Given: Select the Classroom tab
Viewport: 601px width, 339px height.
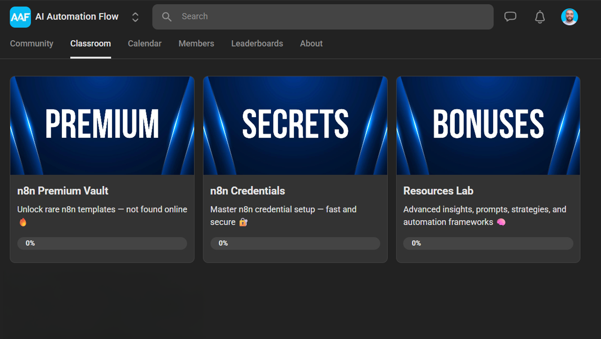Looking at the screenshot, I should [x=91, y=43].
